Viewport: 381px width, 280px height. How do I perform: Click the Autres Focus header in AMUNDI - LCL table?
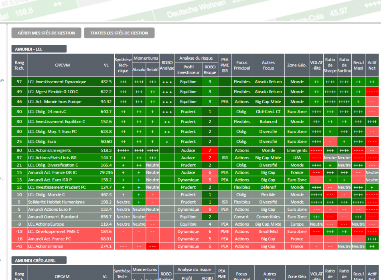point(268,65)
